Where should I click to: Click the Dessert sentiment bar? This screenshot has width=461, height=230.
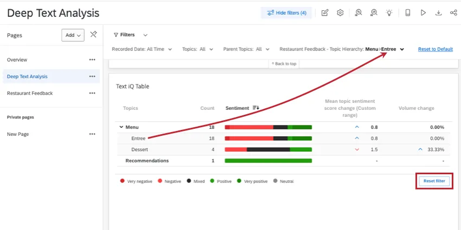click(x=268, y=149)
